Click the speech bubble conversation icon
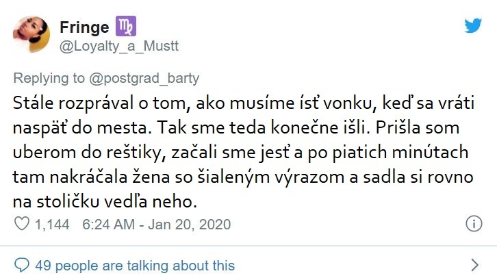Screen dimensions: 497x280 (x=23, y=266)
